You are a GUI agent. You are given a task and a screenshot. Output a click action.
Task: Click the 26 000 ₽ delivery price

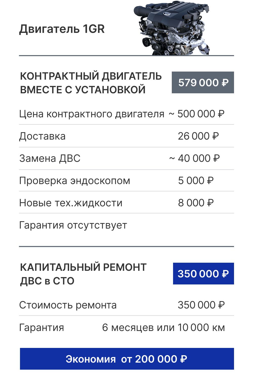point(198,136)
